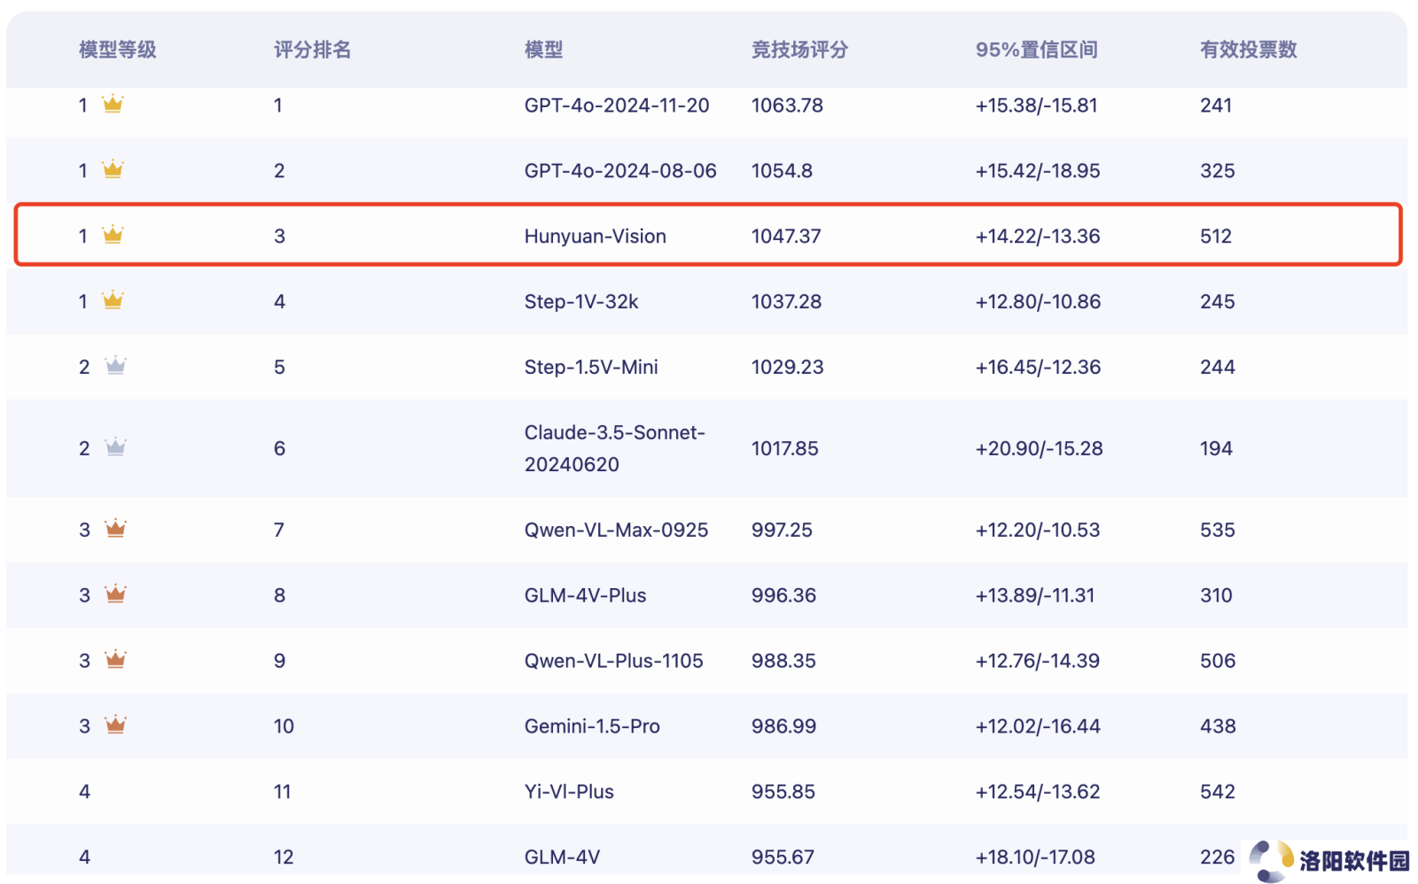Click the confidence interval +16.45/-12.36
This screenshot has height=884, width=1418.
tap(1038, 368)
